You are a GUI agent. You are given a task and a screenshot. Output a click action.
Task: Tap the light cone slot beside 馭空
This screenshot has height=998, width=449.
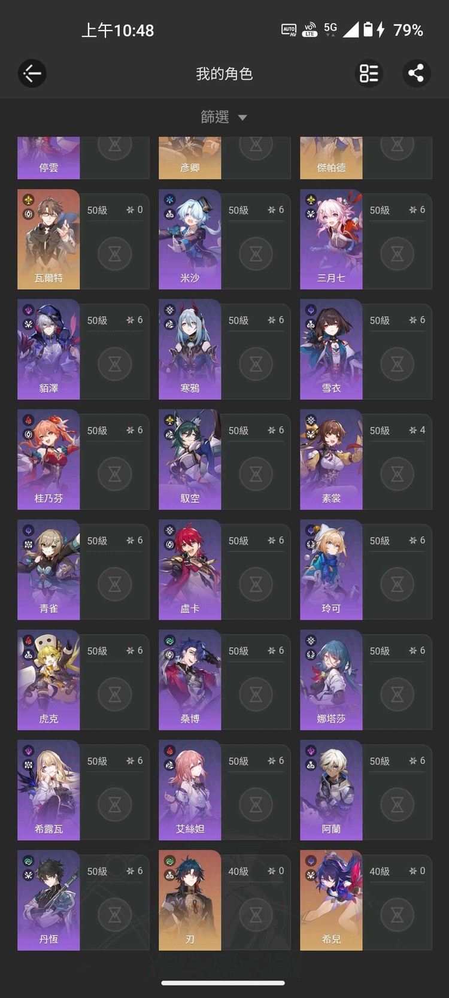(x=256, y=474)
